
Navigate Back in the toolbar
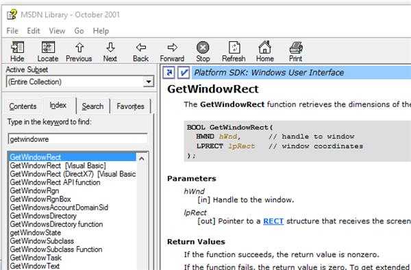[x=140, y=51]
